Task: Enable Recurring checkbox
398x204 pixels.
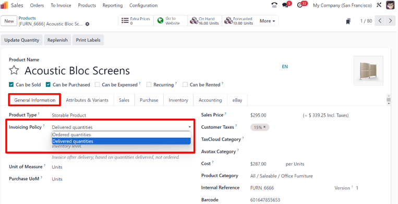Action: tap(149, 85)
